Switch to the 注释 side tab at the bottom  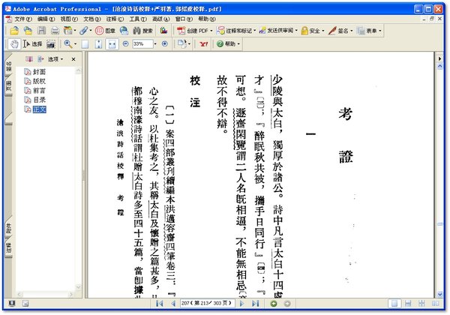8,247
